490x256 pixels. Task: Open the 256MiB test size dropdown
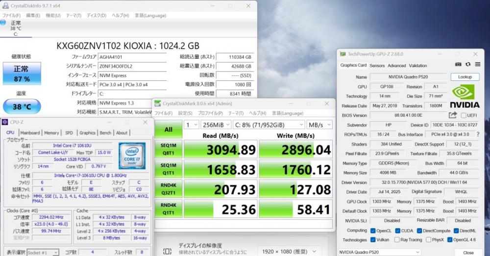(x=216, y=125)
